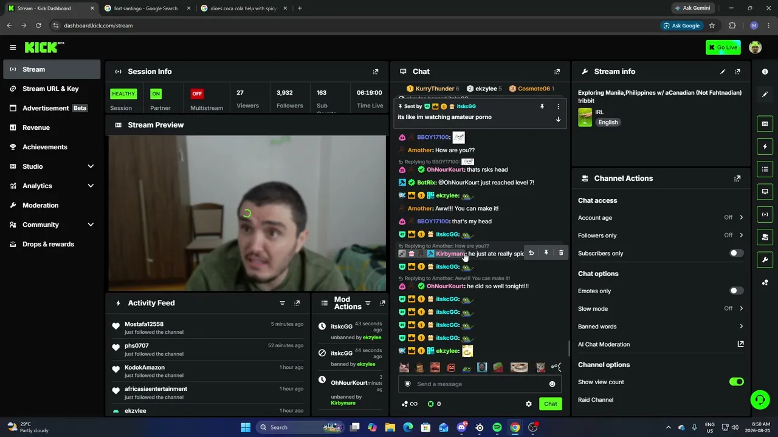Open Followers only settings chevron
Image resolution: width=778 pixels, height=437 pixels.
(x=741, y=235)
